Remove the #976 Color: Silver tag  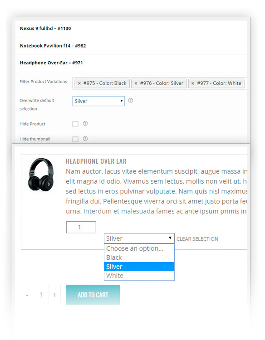[136, 83]
